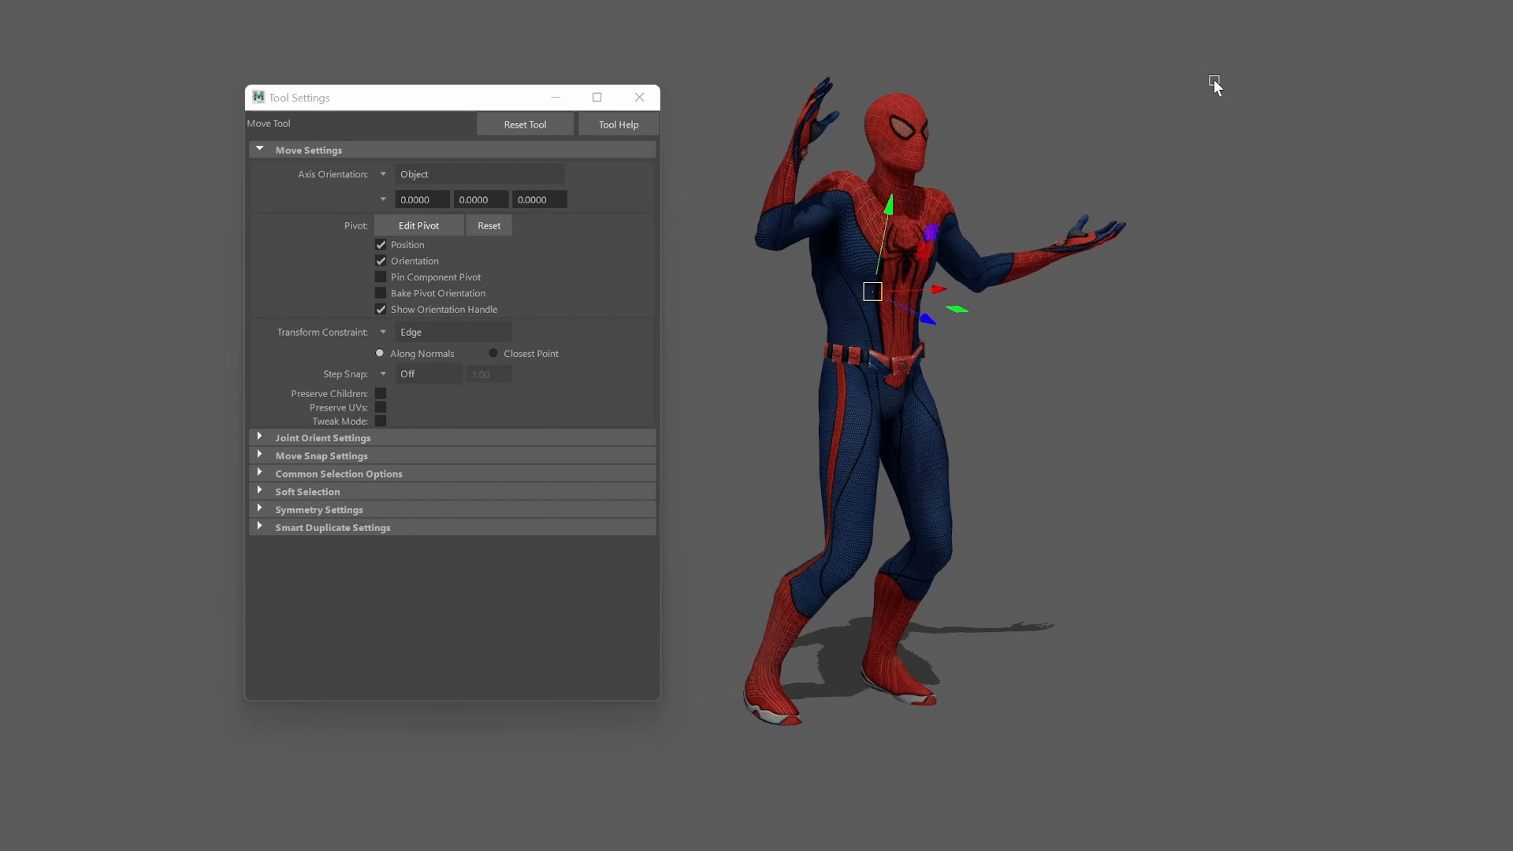Click the center square move handle
This screenshot has width=1513, height=851.
point(872,292)
